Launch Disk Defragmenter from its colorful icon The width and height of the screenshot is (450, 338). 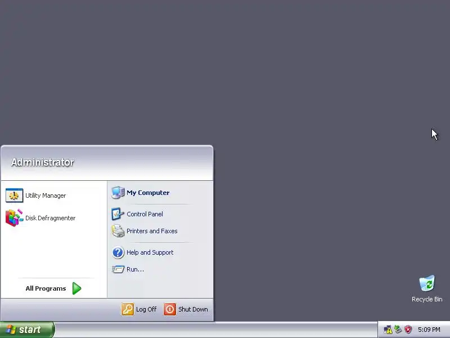(14, 218)
